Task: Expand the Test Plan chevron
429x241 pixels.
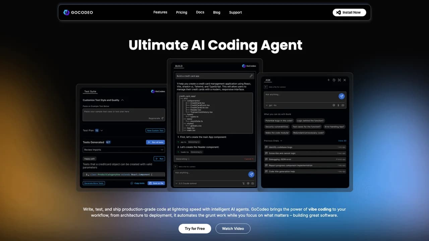Action: pyautogui.click(x=102, y=131)
